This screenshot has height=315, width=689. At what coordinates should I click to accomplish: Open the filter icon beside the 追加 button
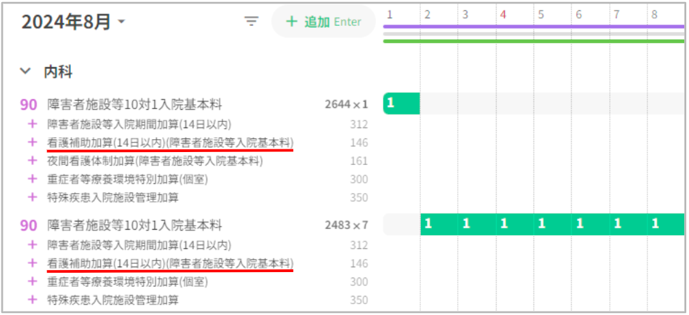(252, 22)
